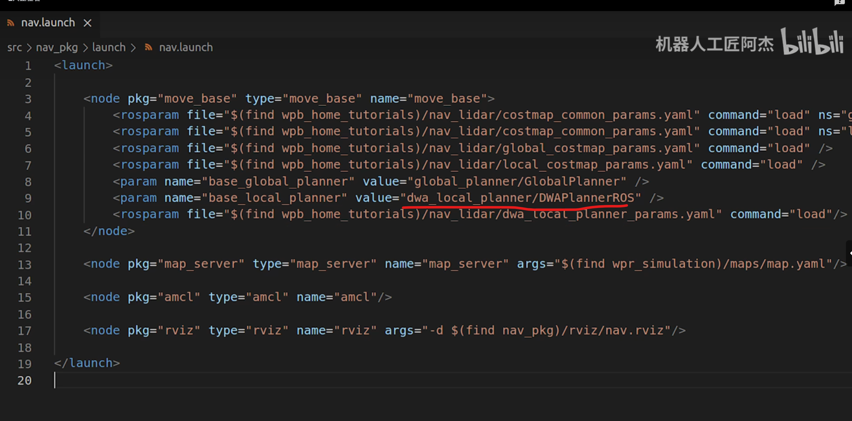Open the nav_pkg breadcrumb segment
Image resolution: width=852 pixels, height=421 pixels.
(57, 47)
